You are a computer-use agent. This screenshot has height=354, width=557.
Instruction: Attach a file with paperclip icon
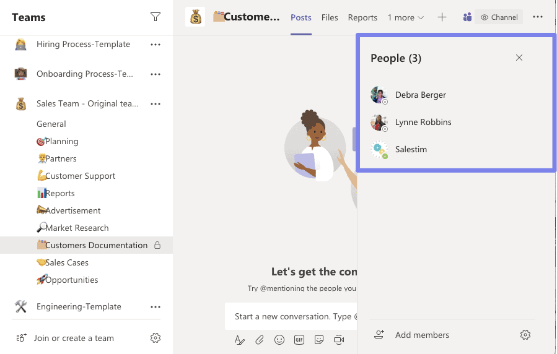click(260, 340)
